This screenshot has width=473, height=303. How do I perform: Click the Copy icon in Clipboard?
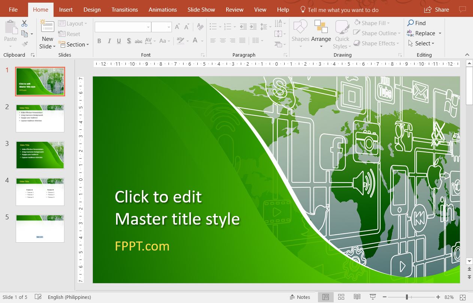(25, 34)
